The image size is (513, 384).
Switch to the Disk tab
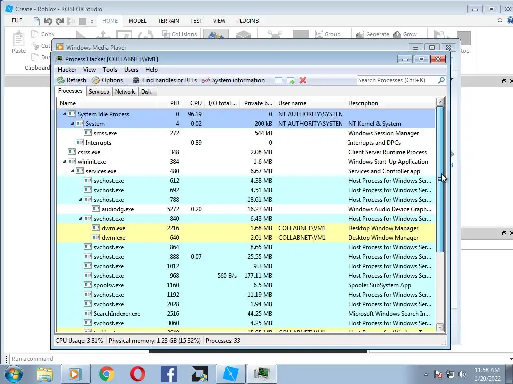coord(147,92)
